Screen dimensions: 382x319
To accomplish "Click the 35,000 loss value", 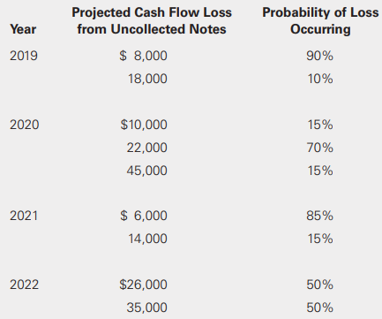I will (147, 308).
